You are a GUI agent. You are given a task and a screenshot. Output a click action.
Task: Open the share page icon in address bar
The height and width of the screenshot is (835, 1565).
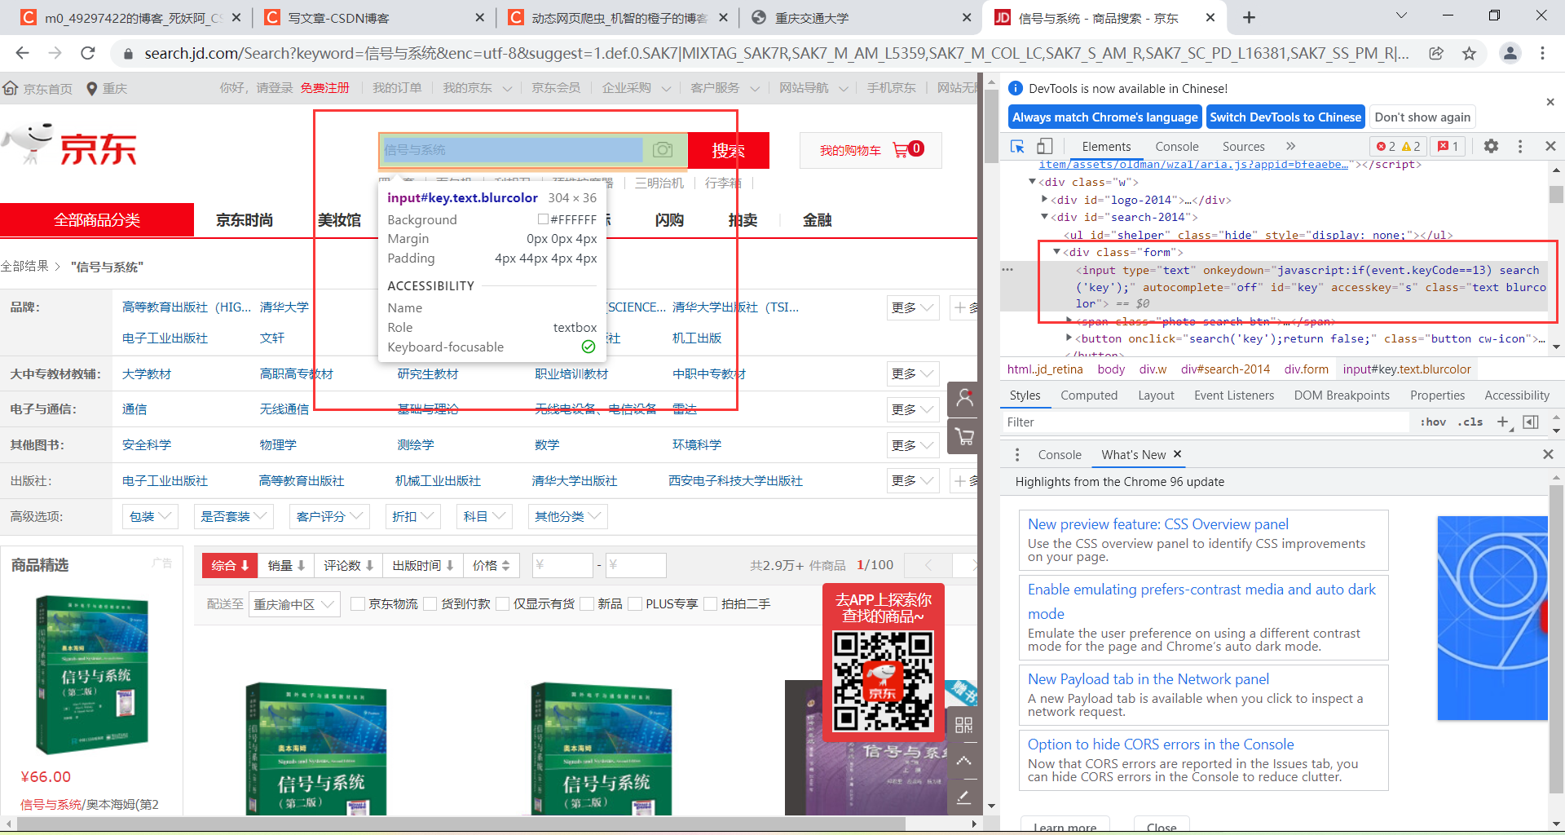[1436, 53]
